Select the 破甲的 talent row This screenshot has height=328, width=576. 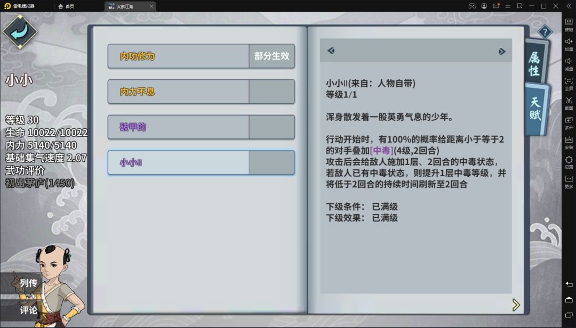[x=201, y=127]
